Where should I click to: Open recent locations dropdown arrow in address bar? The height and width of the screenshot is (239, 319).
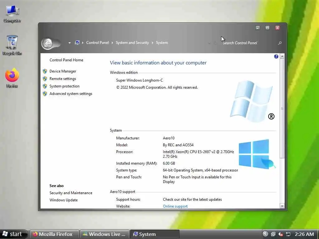click(x=69, y=43)
